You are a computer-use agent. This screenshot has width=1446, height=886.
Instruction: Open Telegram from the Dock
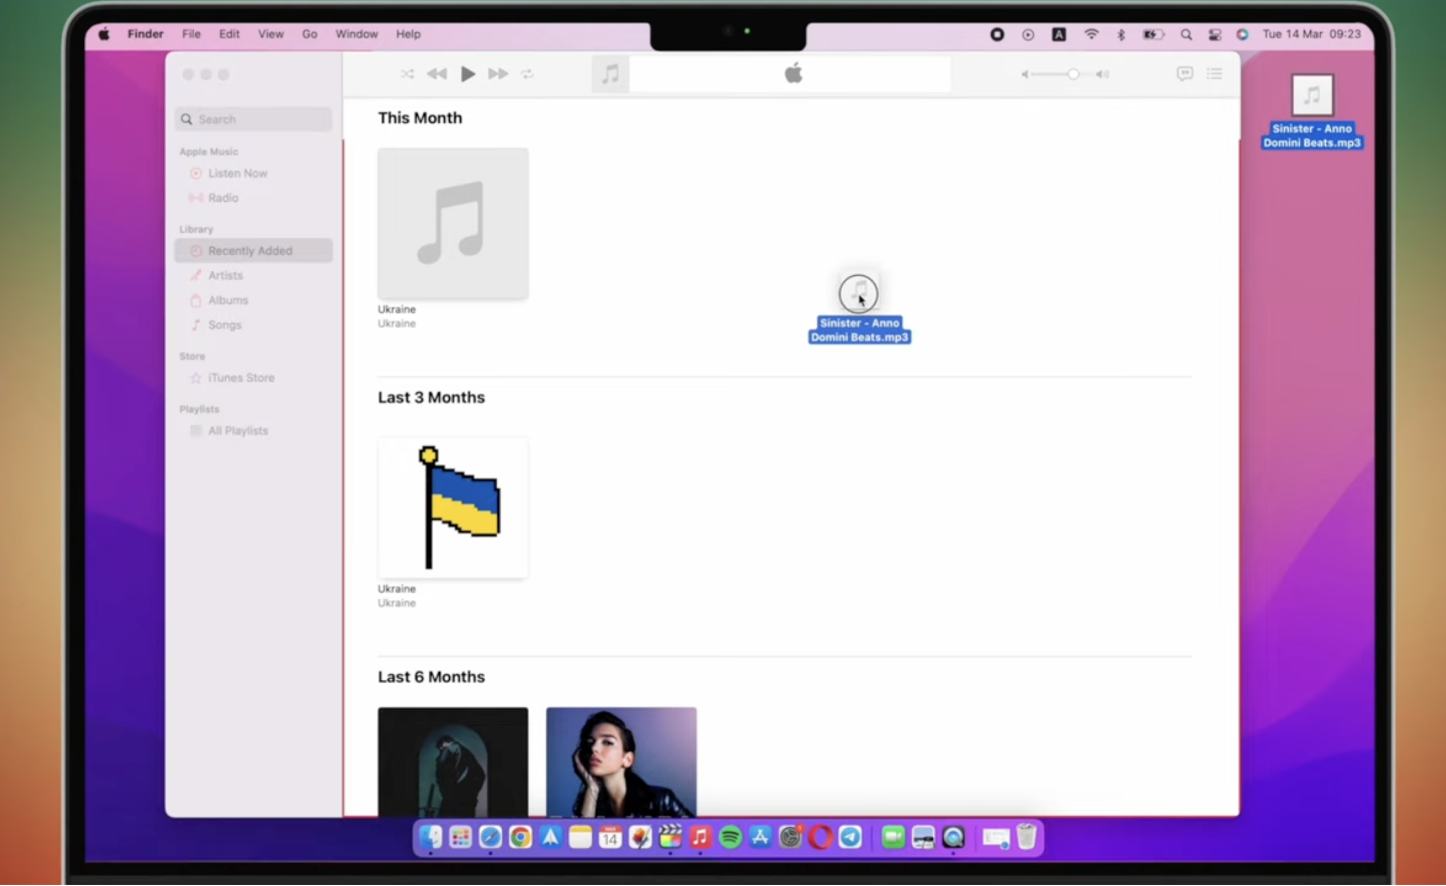pyautogui.click(x=850, y=837)
